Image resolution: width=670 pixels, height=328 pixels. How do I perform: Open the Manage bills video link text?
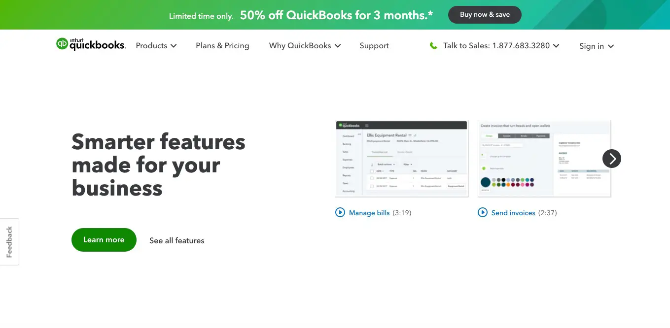369,213
